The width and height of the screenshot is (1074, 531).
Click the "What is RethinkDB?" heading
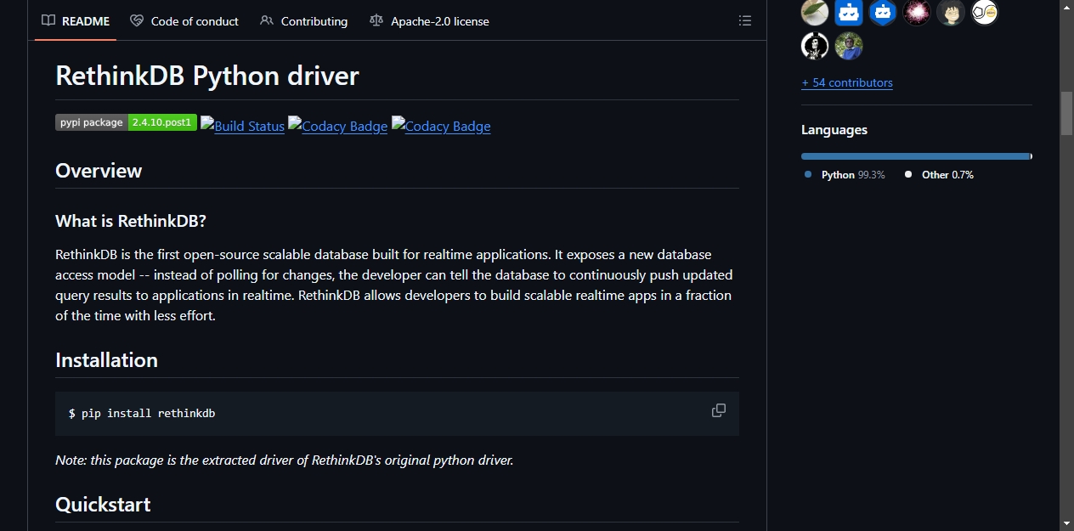pyautogui.click(x=131, y=221)
